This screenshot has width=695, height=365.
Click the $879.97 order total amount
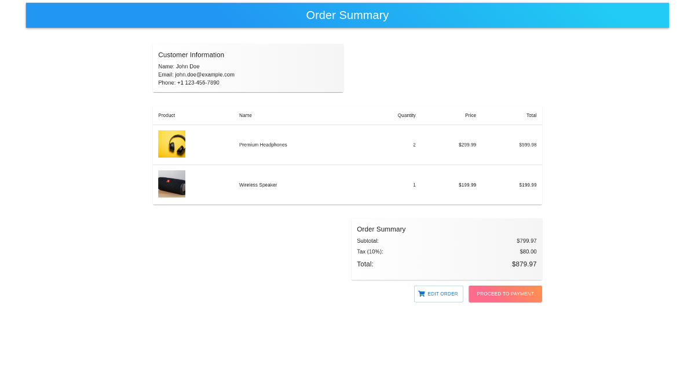(524, 264)
